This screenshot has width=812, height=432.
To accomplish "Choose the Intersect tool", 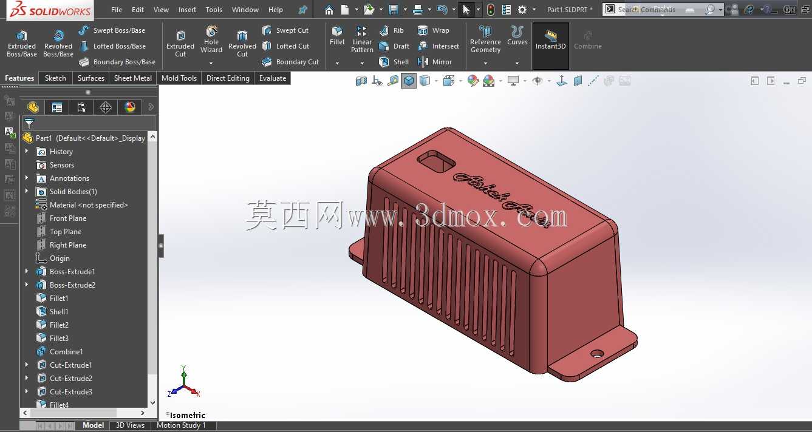I will [x=438, y=46].
